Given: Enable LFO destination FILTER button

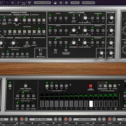Looking at the screenshot, I should [39, 31].
